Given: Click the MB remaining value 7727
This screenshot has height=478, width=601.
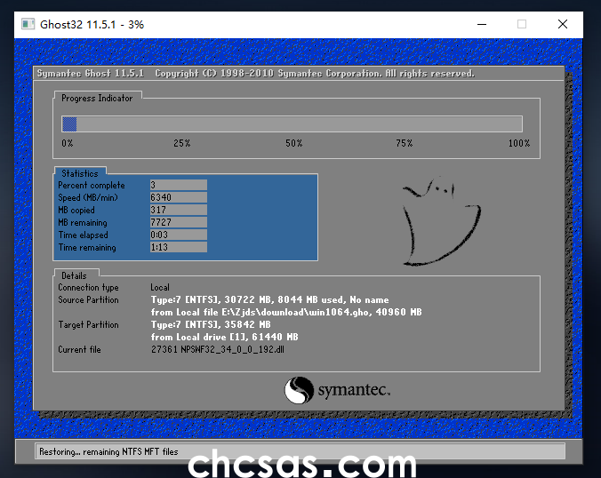Looking at the screenshot, I should coord(178,222).
